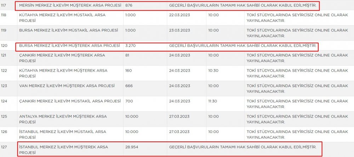Screen dimensions: 354x157
Task: Click the TOKİ studio note in row 122
Action: point(297,73)
